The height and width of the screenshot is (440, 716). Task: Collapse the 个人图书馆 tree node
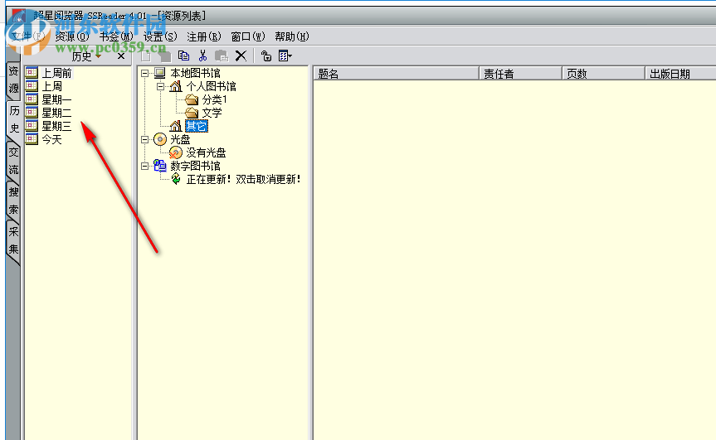click(x=160, y=86)
